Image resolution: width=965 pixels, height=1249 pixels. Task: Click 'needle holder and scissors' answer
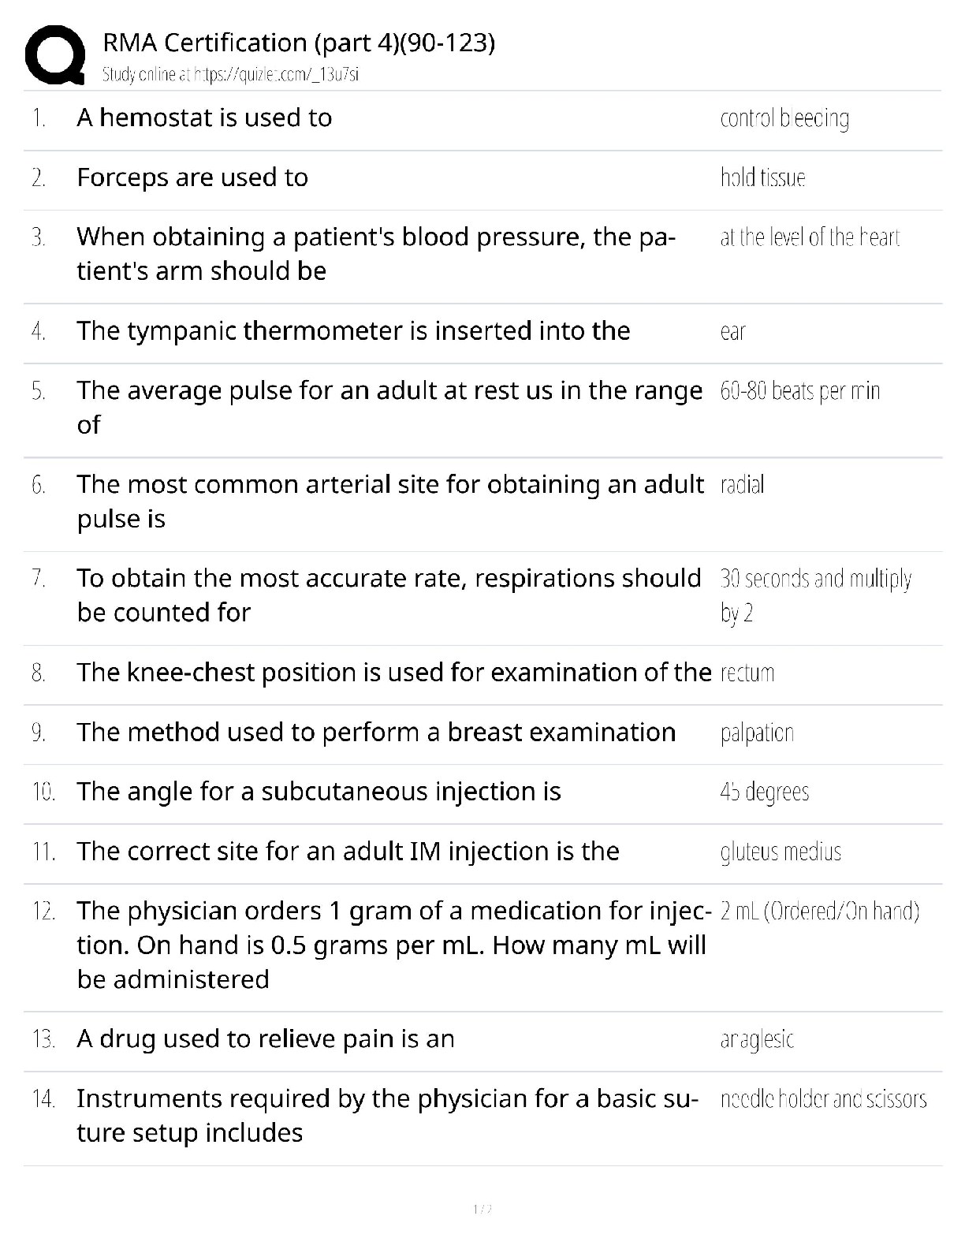pos(823,1099)
